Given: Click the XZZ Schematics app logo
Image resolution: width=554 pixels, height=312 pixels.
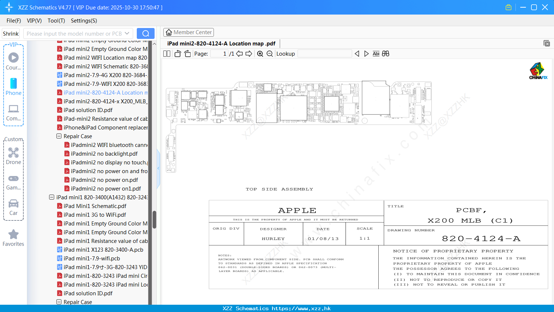Looking at the screenshot, I should pyautogui.click(x=9, y=7).
